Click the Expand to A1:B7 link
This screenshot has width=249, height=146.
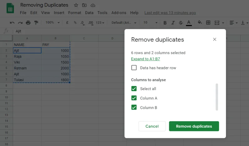[145, 59]
